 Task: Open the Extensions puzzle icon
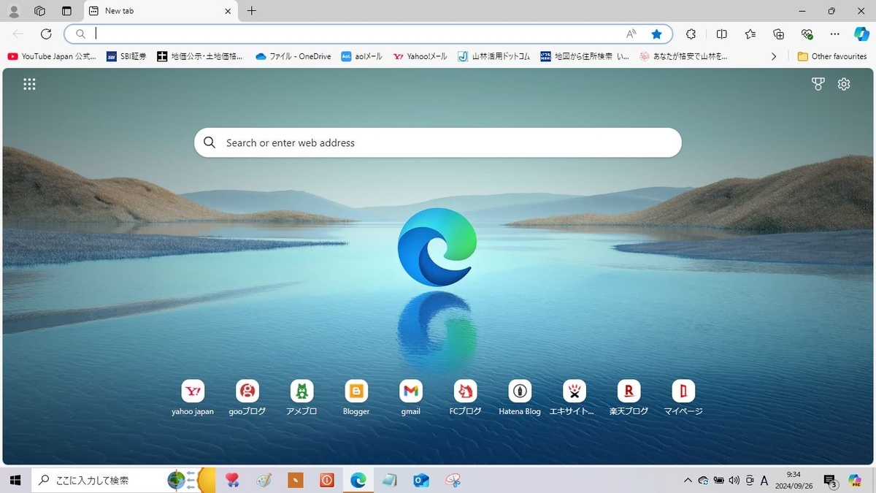pyautogui.click(x=691, y=34)
